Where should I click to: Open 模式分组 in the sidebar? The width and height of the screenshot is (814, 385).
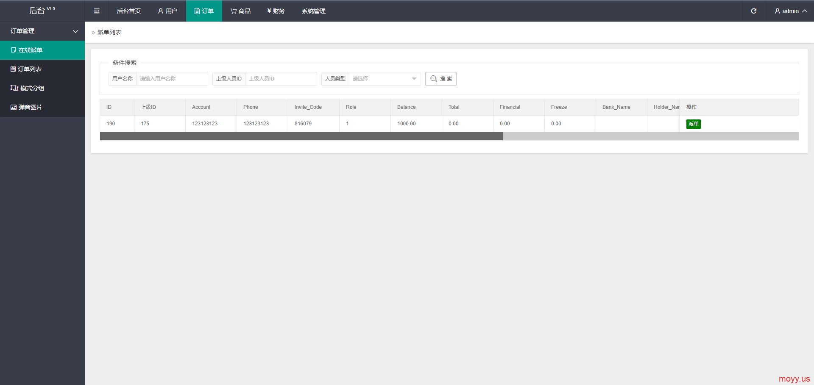click(42, 88)
